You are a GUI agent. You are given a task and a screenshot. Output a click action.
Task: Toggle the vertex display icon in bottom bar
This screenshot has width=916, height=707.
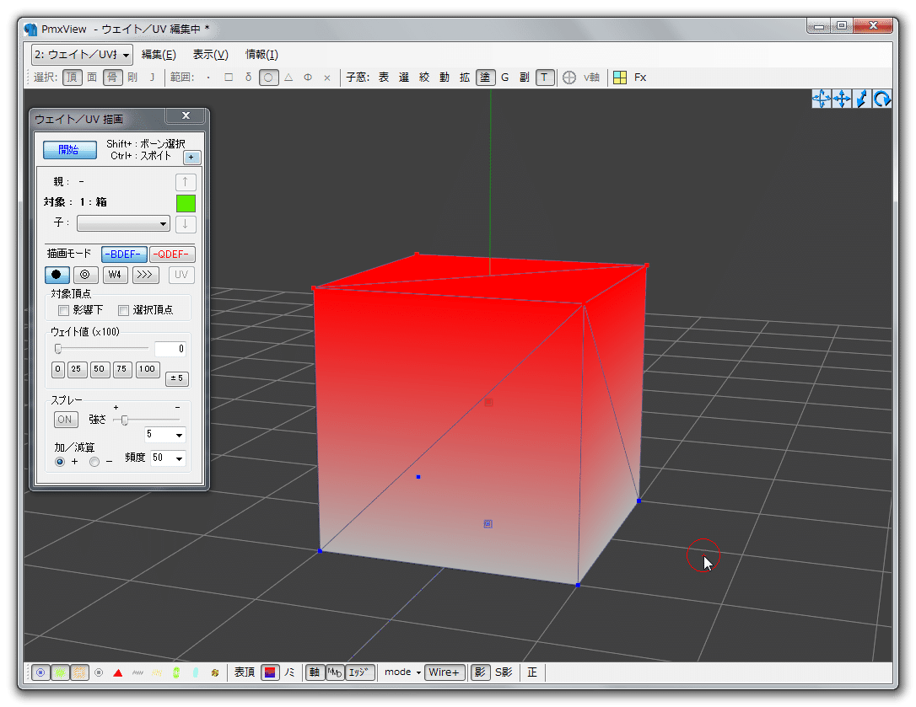40,672
